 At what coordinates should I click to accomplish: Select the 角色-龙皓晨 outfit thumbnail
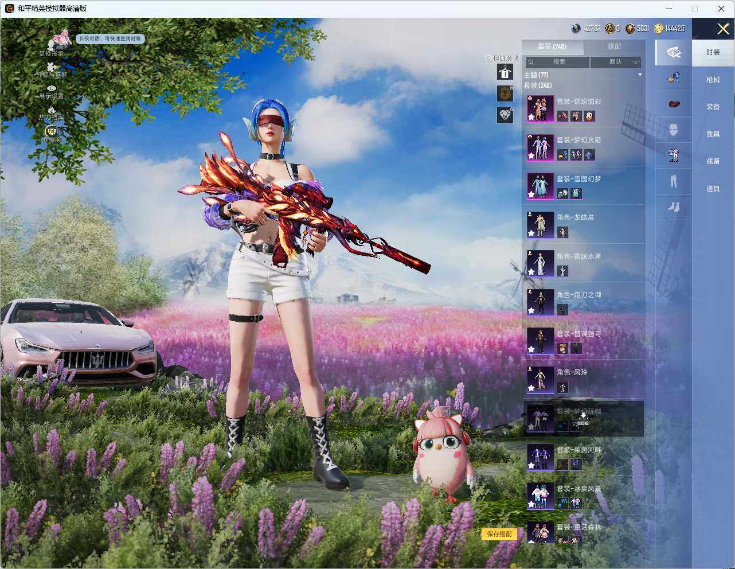point(540,224)
